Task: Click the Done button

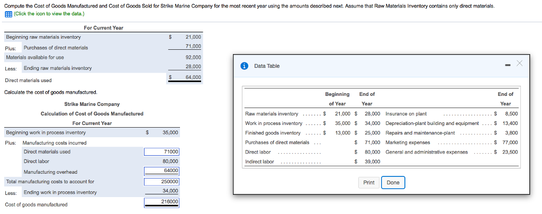Action: pyautogui.click(x=393, y=183)
